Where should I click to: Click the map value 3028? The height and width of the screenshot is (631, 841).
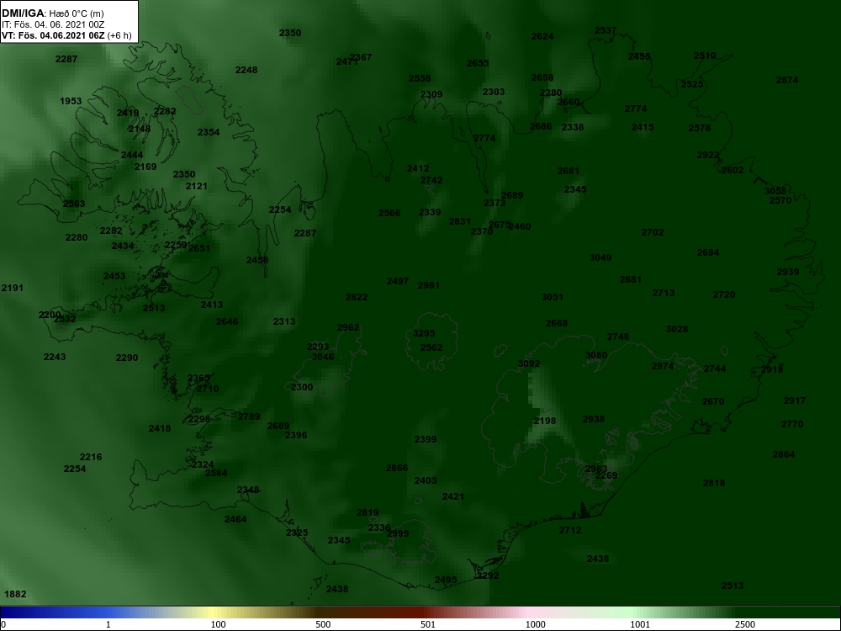(x=677, y=329)
